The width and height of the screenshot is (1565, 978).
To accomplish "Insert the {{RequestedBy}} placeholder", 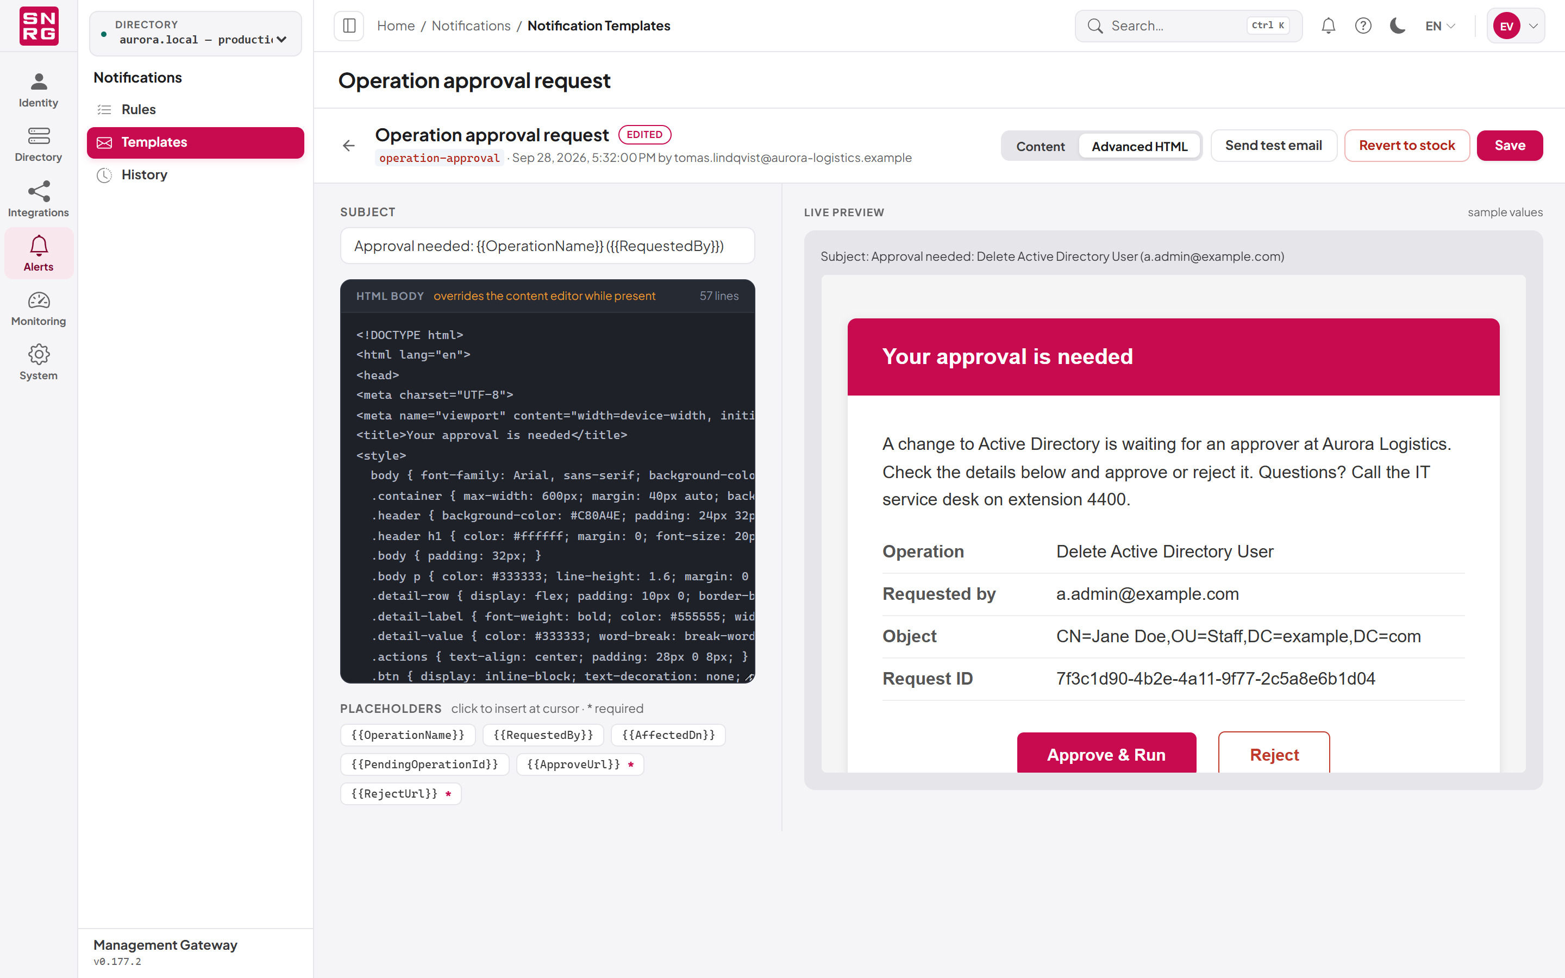I will click(542, 735).
